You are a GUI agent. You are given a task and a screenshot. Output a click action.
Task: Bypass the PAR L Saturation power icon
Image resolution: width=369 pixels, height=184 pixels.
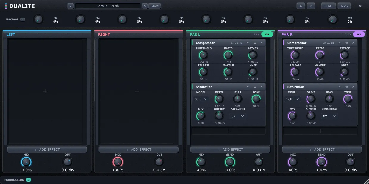pyautogui.click(x=255, y=87)
